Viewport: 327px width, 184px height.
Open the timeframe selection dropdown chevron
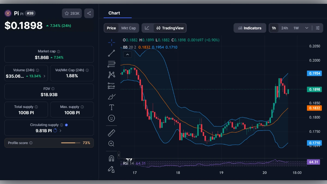(x=306, y=28)
